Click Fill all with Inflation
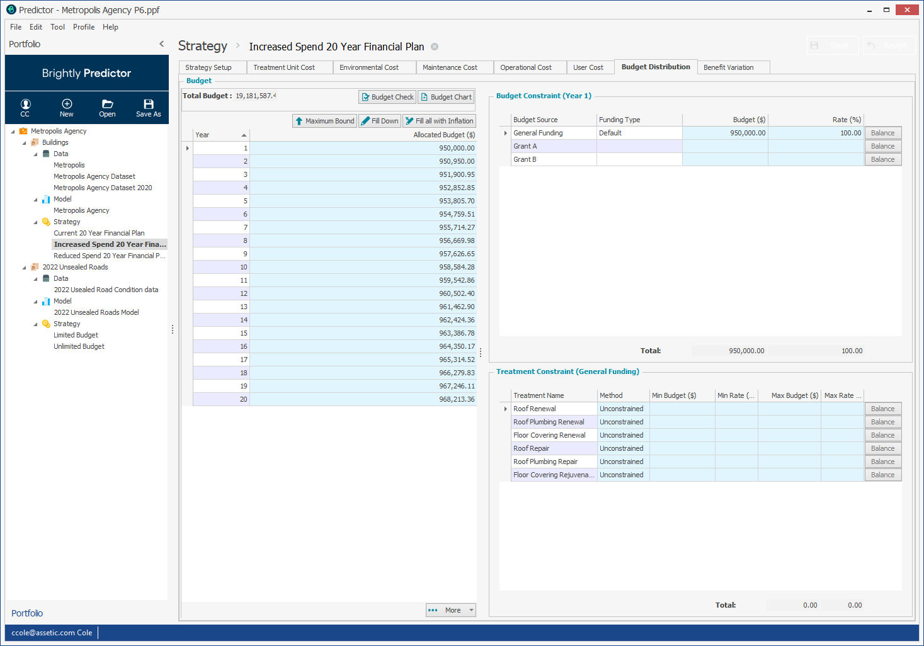 tap(439, 121)
